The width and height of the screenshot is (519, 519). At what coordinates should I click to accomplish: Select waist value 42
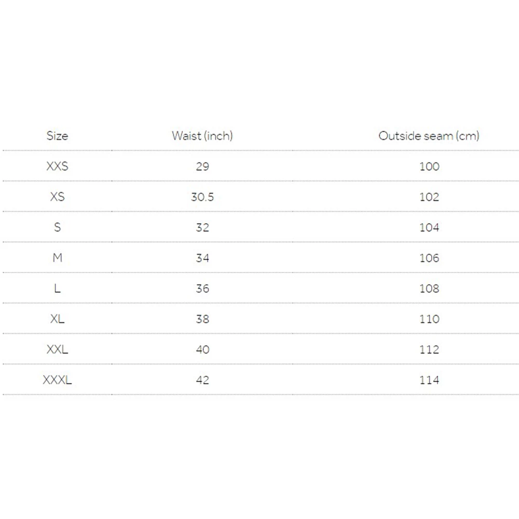202,380
